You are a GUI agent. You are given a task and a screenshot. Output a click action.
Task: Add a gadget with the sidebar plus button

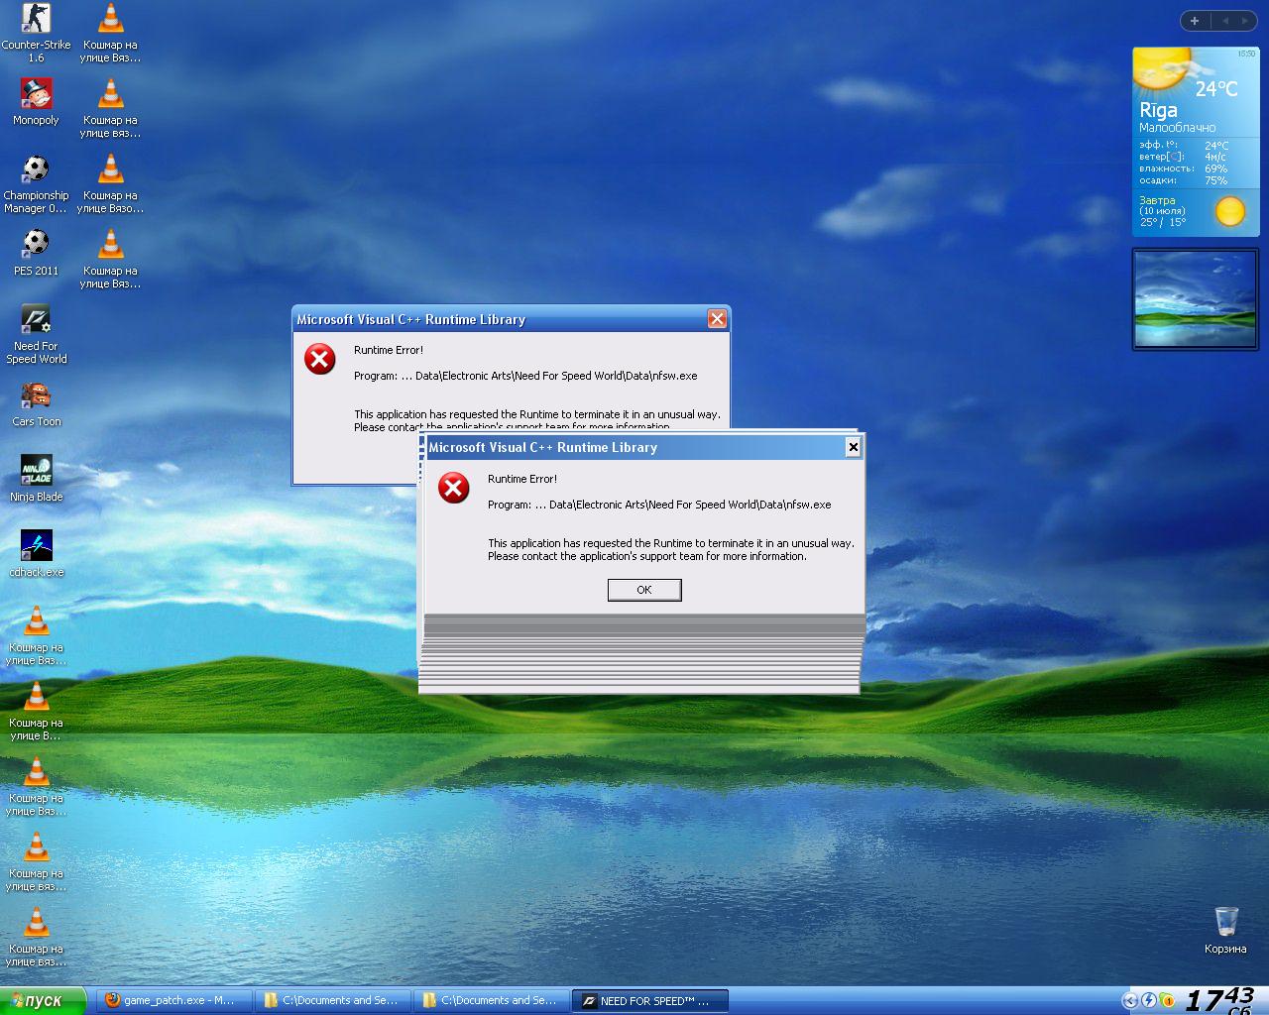tap(1194, 21)
